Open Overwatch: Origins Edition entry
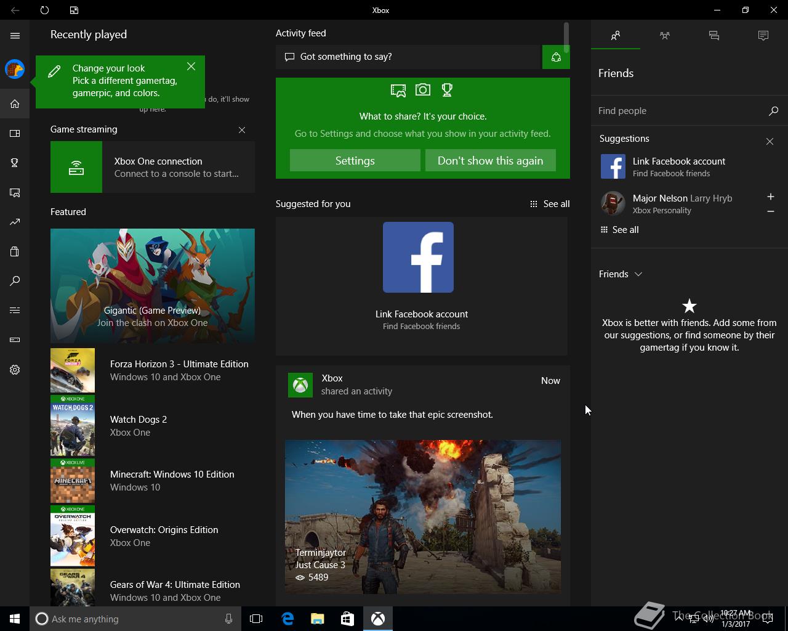Screen dimensions: 788x631 tap(153, 536)
